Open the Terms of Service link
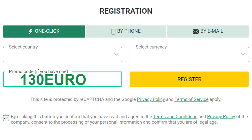 point(191,99)
